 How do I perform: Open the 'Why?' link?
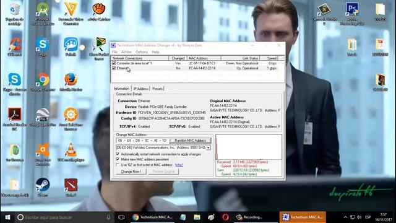(179, 165)
